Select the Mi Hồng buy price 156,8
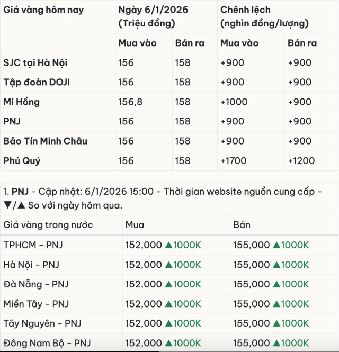339x352 pixels. pyautogui.click(x=130, y=102)
